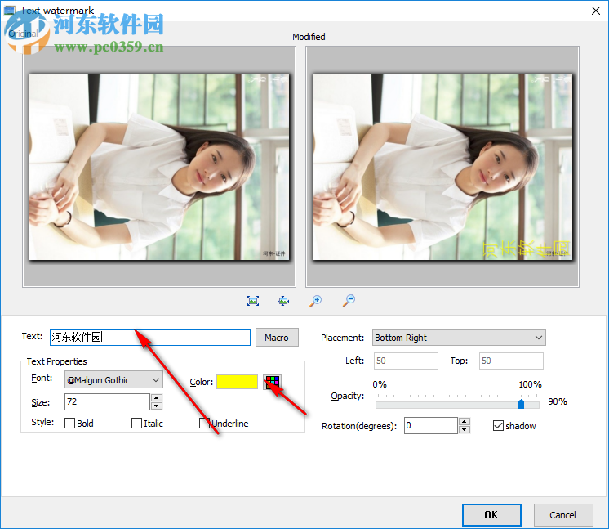Viewport: 609px width, 529px height.
Task: Open the Placement dropdown
Action: tap(459, 337)
